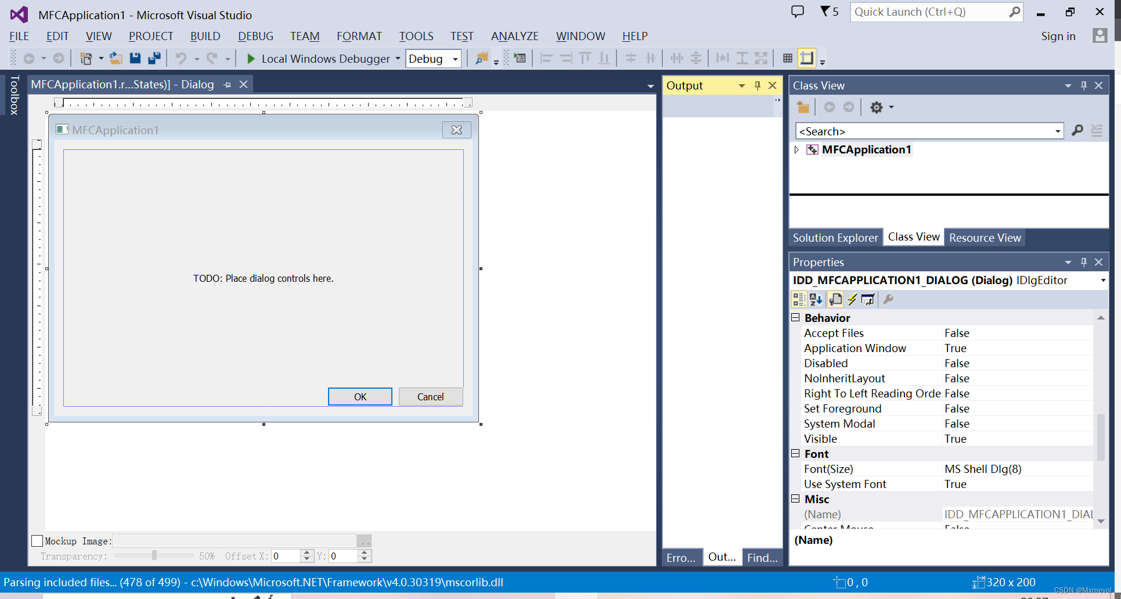Switch to the Resource View tab
The width and height of the screenshot is (1121, 599).
point(985,238)
